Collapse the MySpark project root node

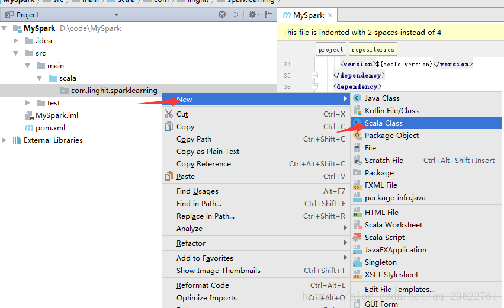pos(4,28)
